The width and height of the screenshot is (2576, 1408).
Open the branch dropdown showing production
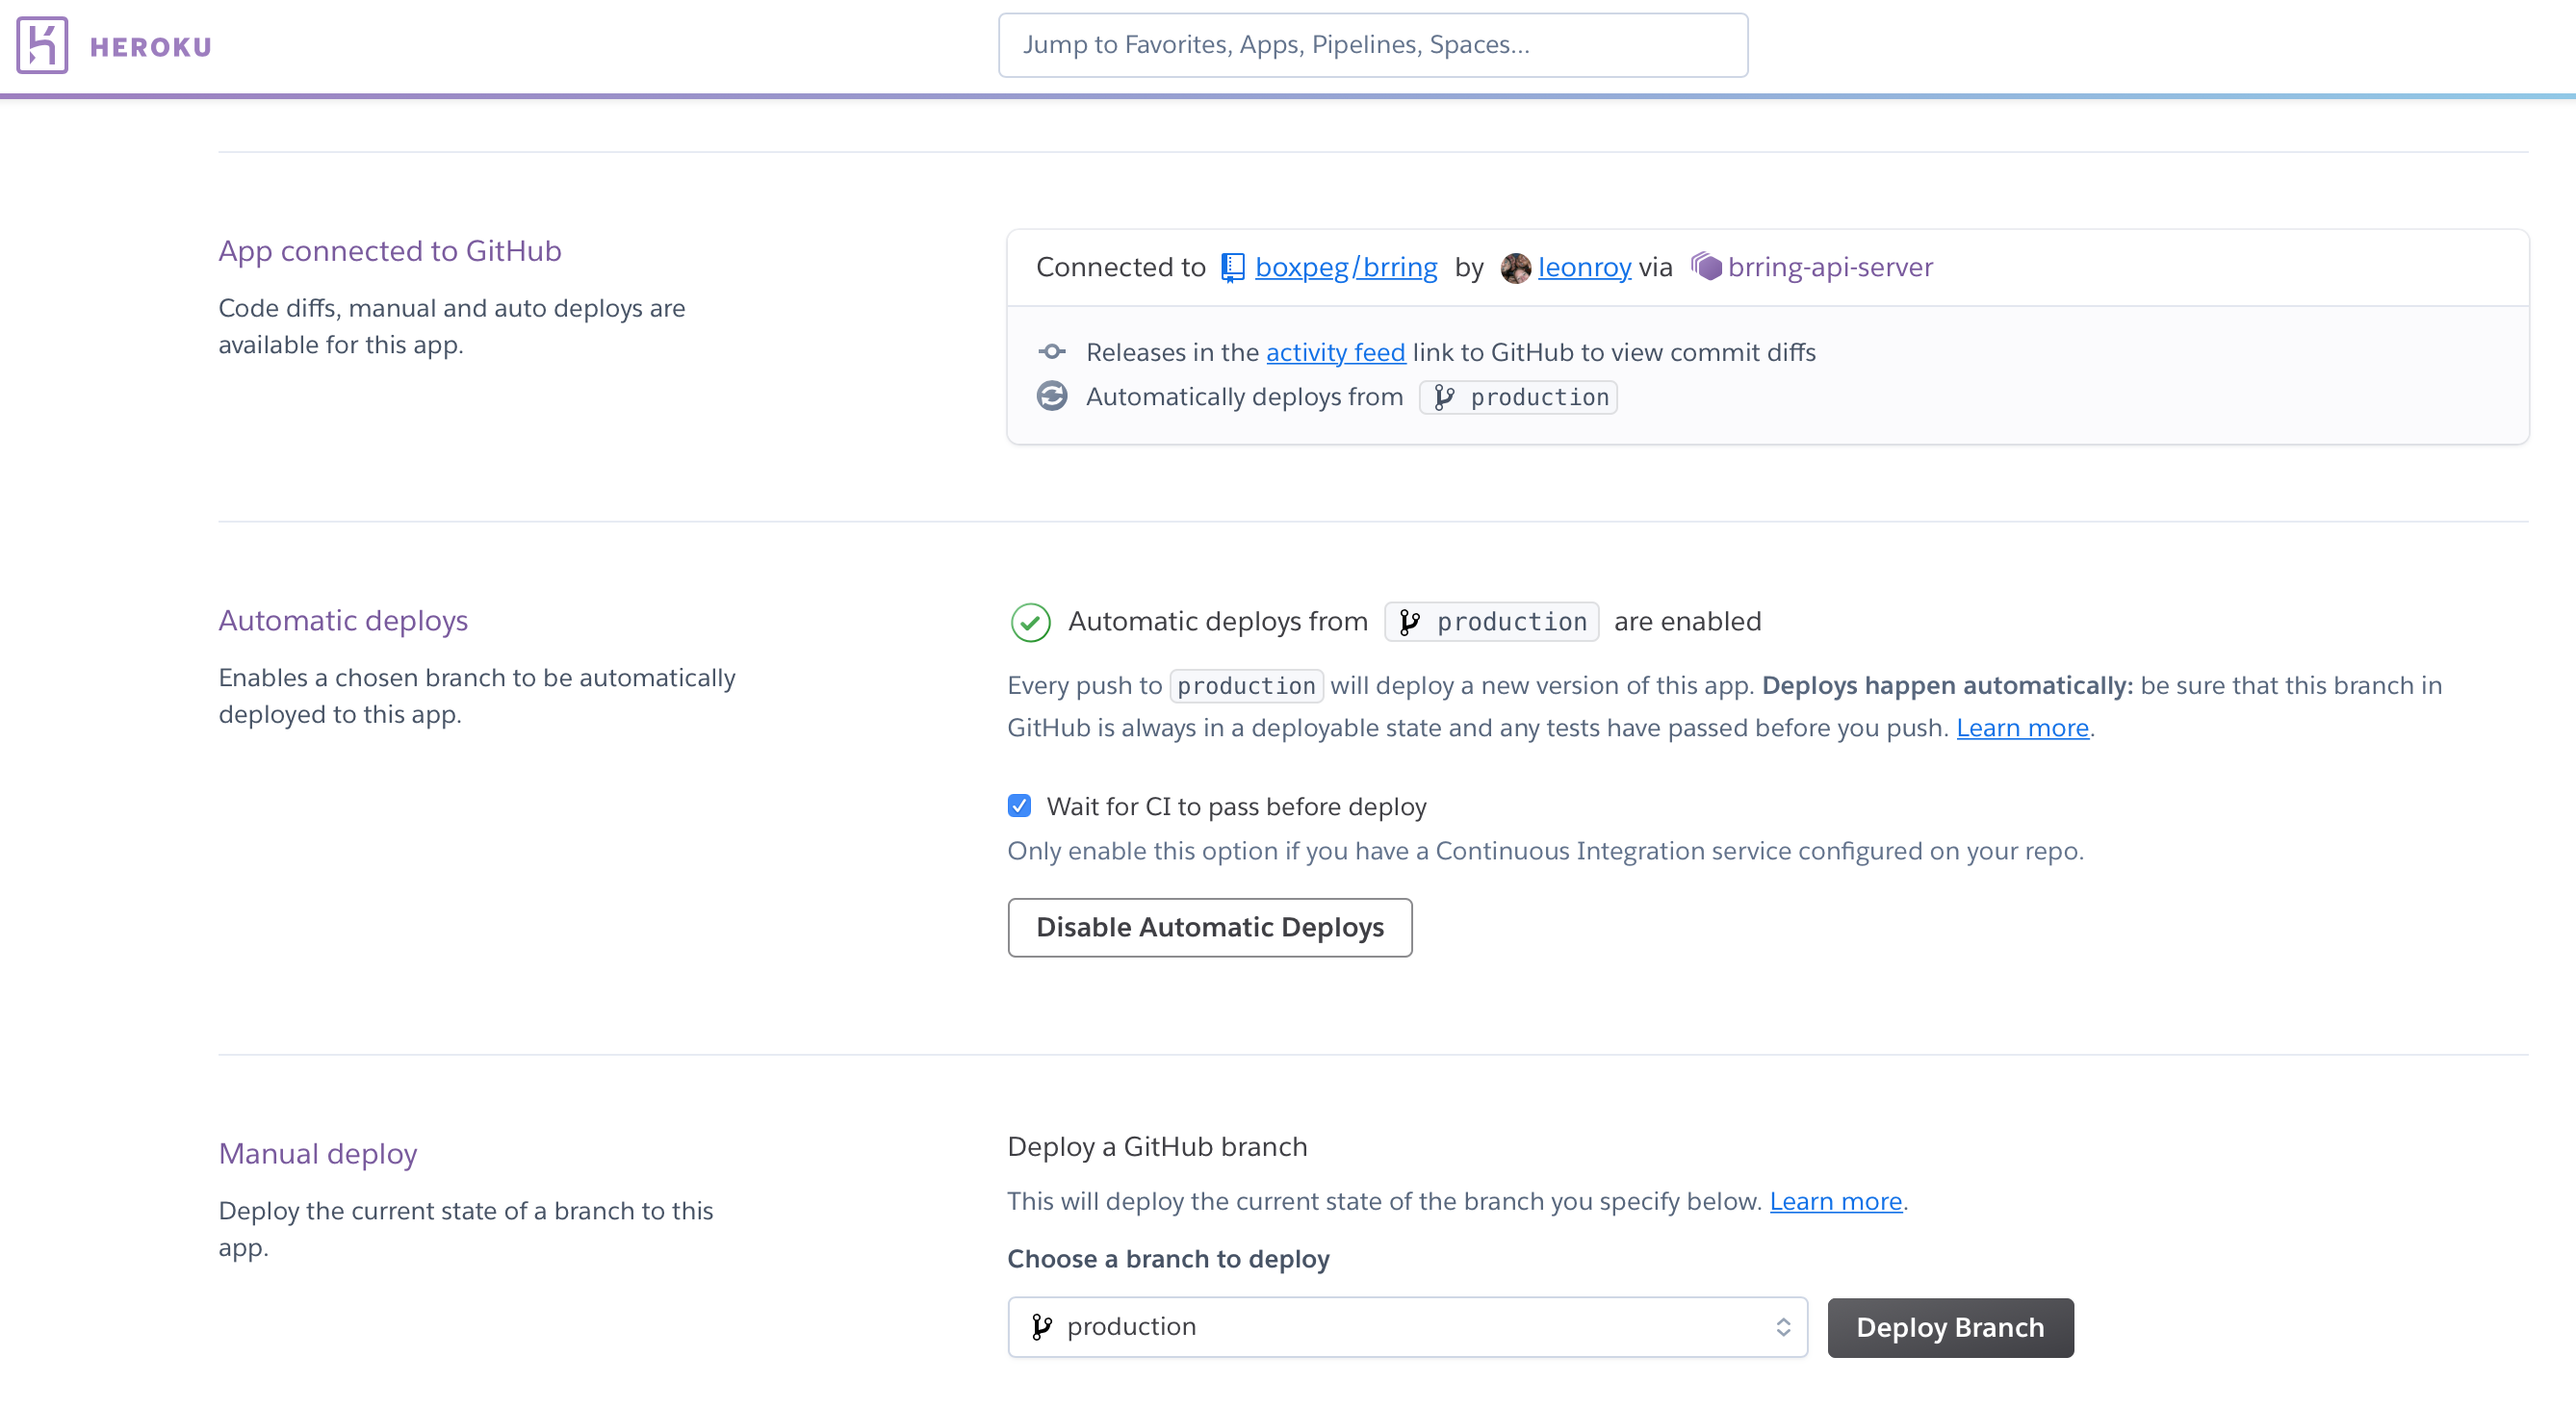coord(1406,1327)
